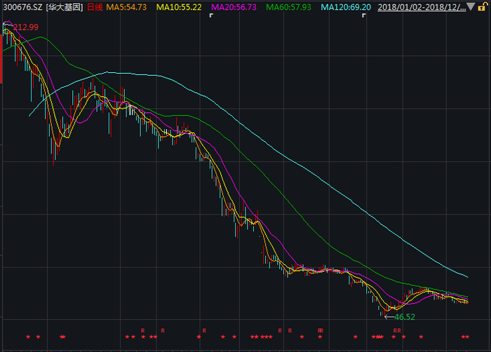Screen dimensions: 491x352
Task: Click the rightmost red R marker
Action: [399, 331]
